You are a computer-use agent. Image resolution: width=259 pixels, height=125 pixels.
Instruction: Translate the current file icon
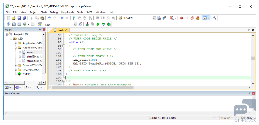pos(9,24)
